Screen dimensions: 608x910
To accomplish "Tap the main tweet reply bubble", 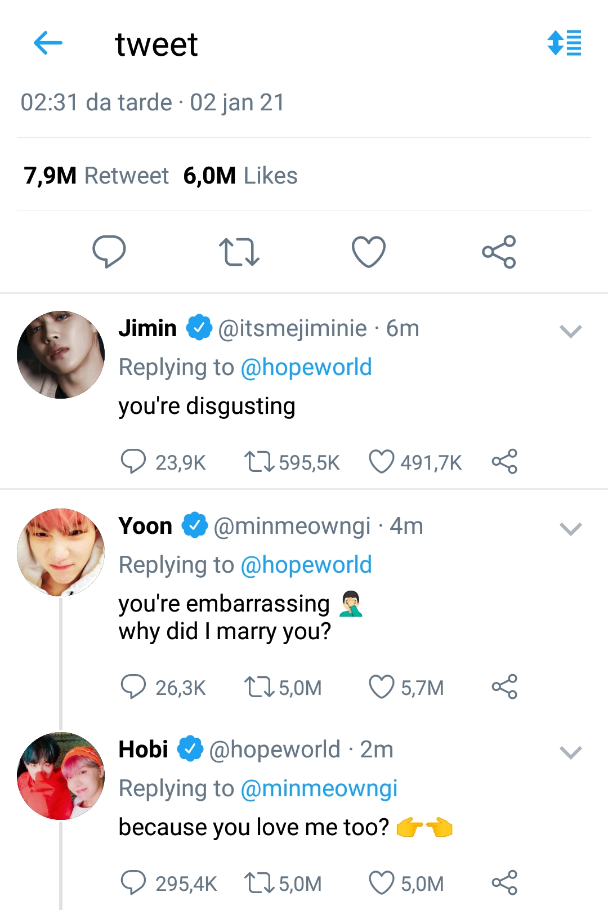I will click(x=109, y=251).
